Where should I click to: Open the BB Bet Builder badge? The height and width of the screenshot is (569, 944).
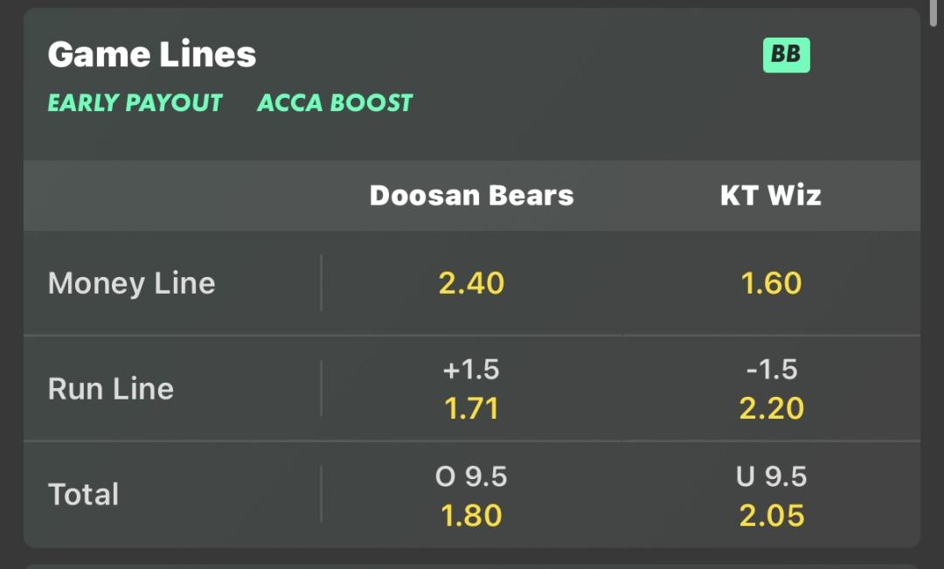tap(787, 55)
